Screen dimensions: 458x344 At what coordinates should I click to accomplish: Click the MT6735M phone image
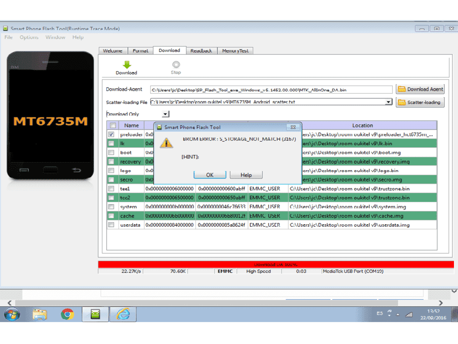pyautogui.click(x=50, y=115)
